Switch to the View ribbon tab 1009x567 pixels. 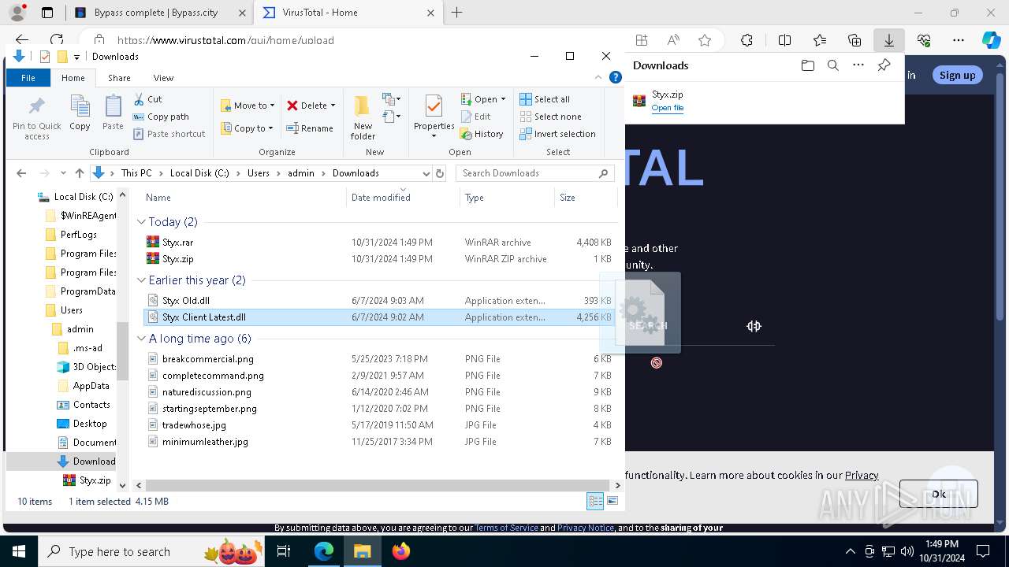click(163, 78)
